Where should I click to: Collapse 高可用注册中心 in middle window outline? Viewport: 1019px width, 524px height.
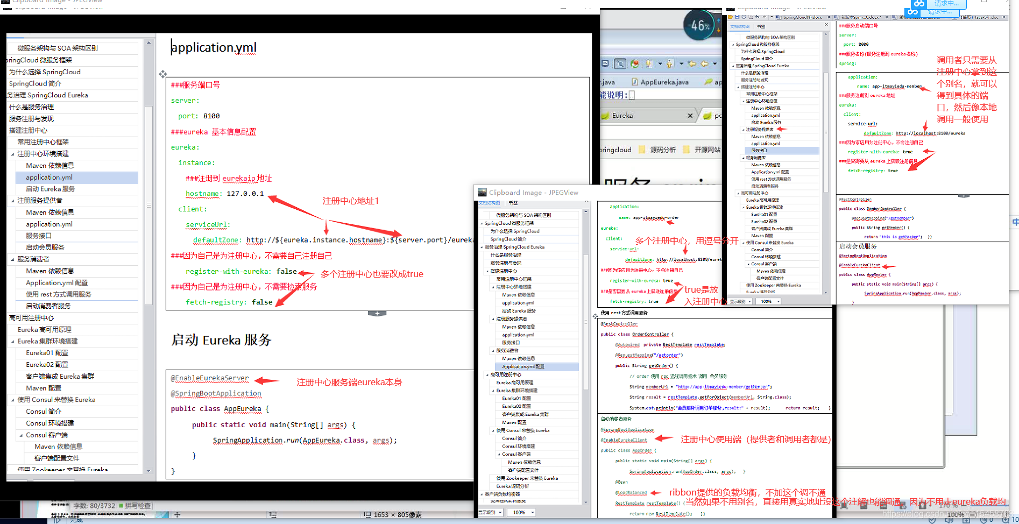click(x=487, y=374)
